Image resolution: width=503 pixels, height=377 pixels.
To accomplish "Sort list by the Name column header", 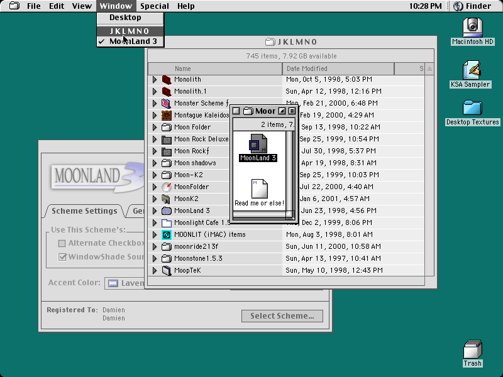I will 215,68.
